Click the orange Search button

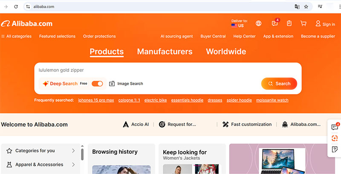[279, 83]
